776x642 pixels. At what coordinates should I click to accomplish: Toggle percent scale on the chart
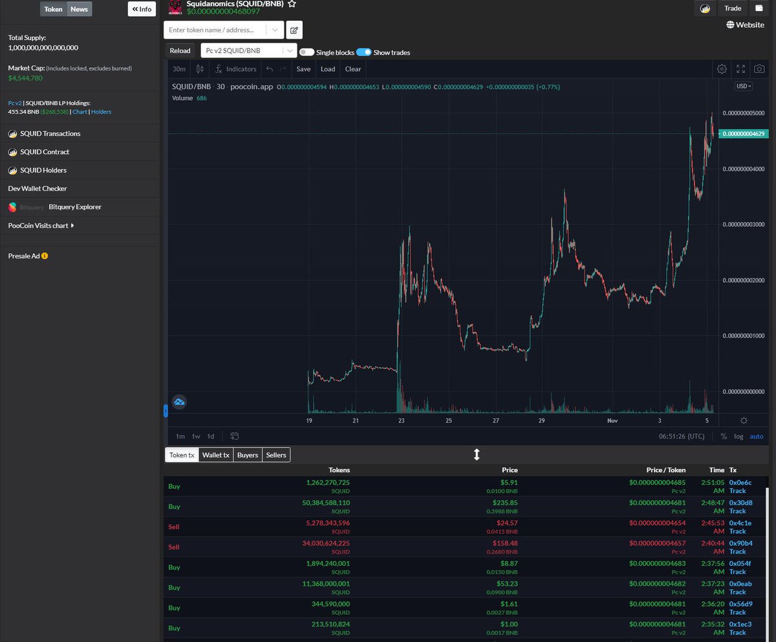click(724, 437)
